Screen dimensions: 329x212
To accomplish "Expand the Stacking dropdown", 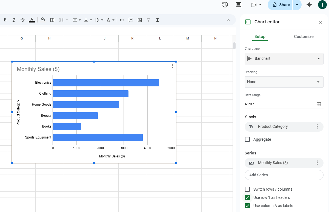I will click(284, 82).
